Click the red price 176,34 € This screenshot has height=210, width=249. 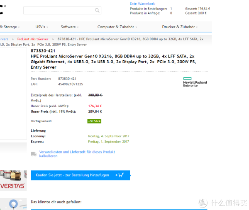(x=95, y=106)
